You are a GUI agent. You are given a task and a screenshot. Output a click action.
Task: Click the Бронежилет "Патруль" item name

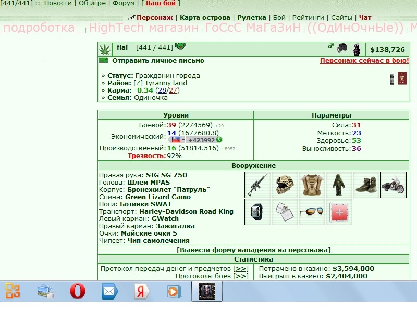[x=168, y=190]
